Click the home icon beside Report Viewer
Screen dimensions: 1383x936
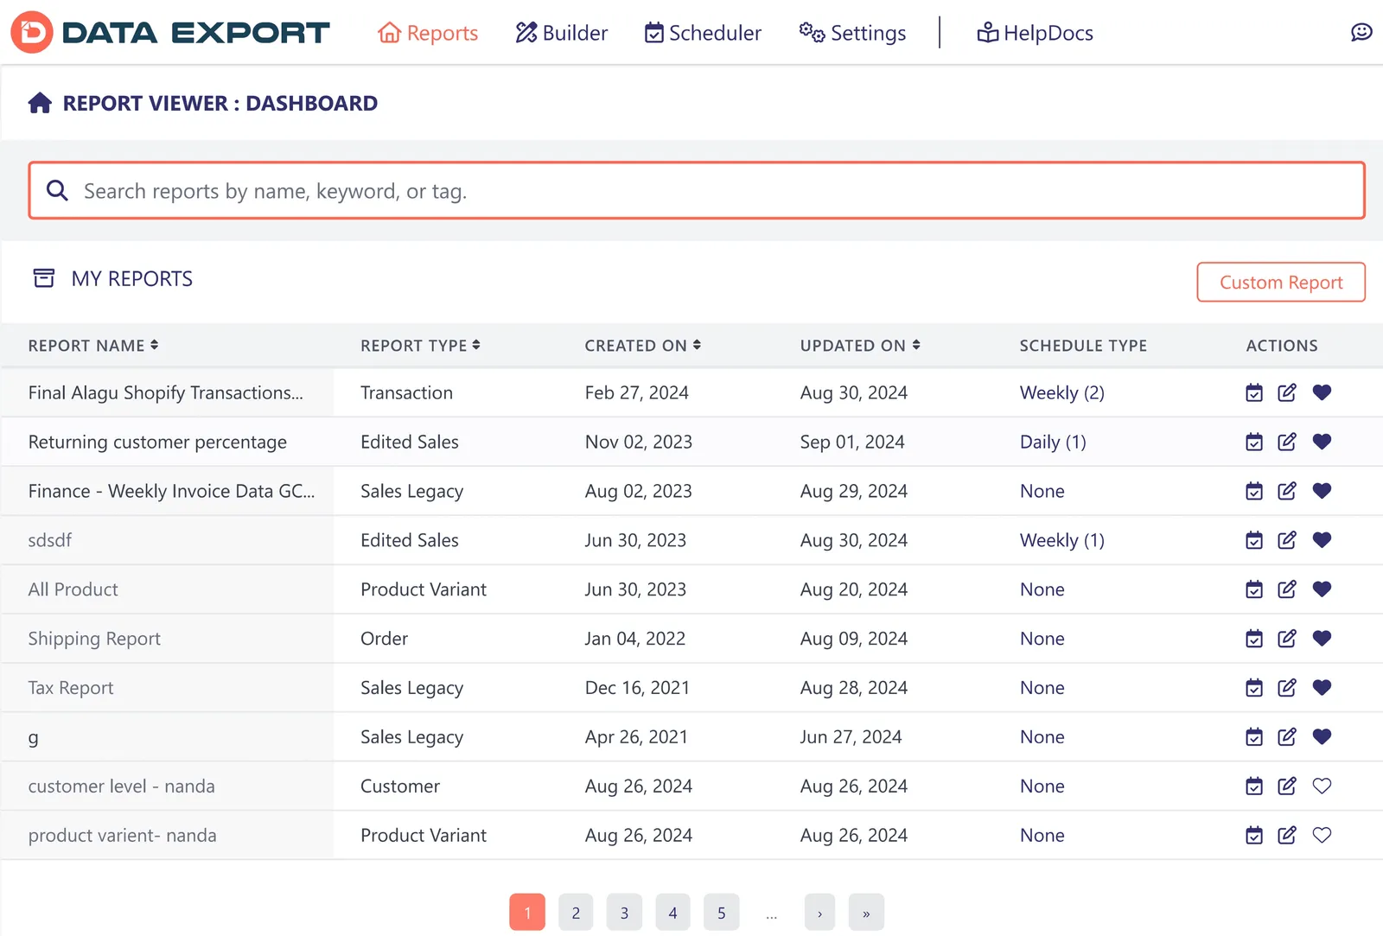click(x=40, y=103)
